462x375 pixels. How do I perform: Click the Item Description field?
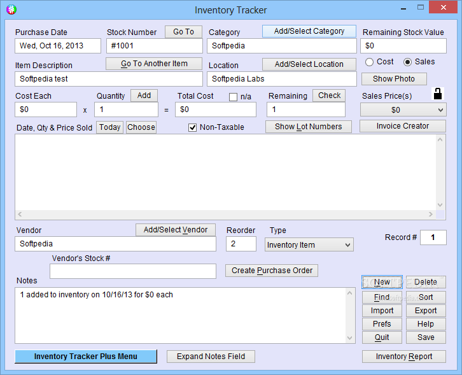pos(109,79)
